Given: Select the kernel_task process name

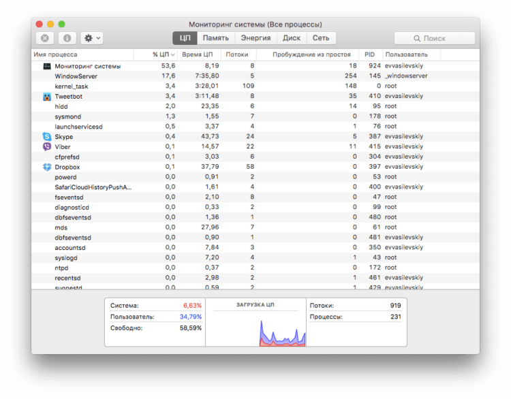Looking at the screenshot, I should click(72, 86).
